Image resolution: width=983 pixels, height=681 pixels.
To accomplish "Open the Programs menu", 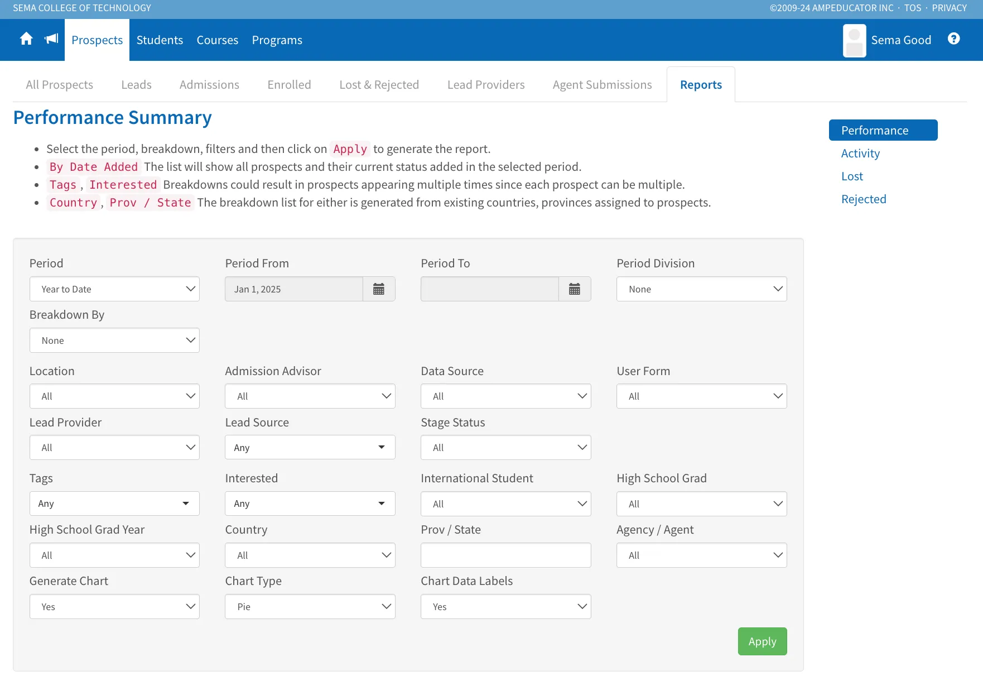I will pyautogui.click(x=277, y=40).
